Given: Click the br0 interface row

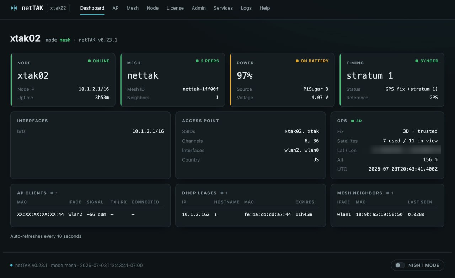Looking at the screenshot, I should [91, 131].
